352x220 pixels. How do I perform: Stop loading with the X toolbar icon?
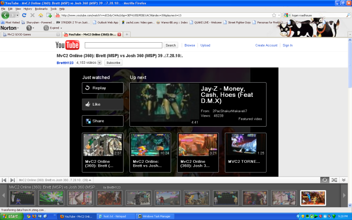click(x=33, y=15)
